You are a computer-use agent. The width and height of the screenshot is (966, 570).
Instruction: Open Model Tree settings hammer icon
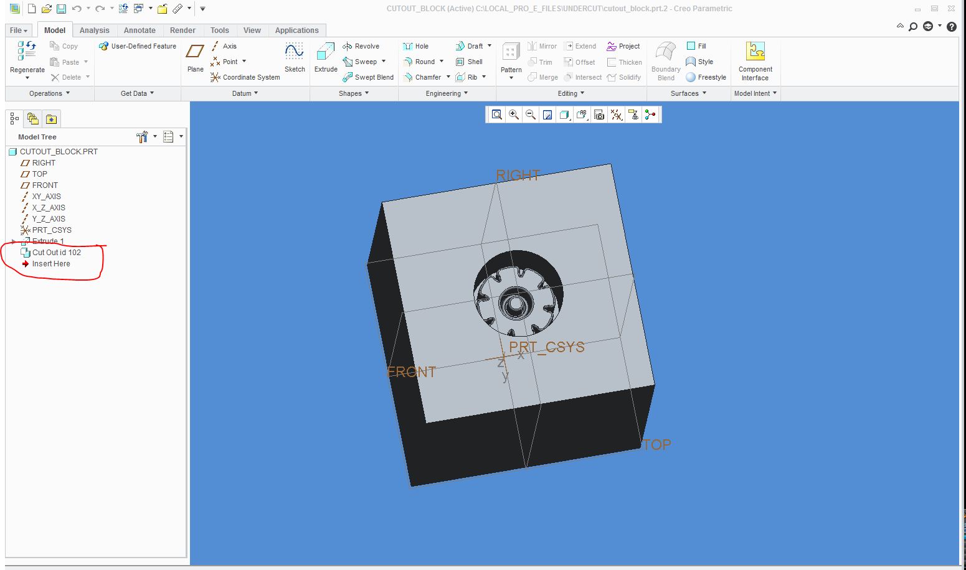[142, 136]
